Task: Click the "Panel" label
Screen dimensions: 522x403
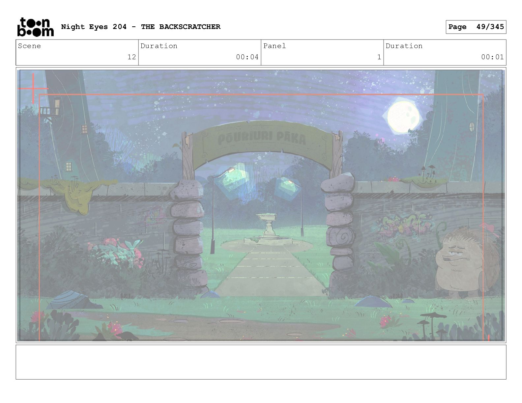Action: point(275,46)
